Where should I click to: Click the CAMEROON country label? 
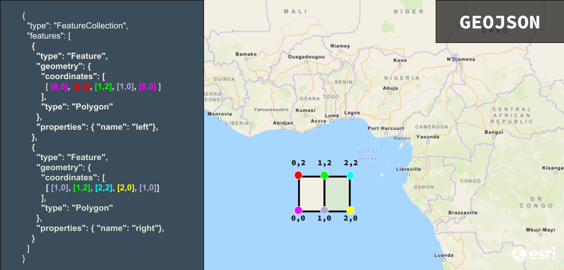coord(431,127)
